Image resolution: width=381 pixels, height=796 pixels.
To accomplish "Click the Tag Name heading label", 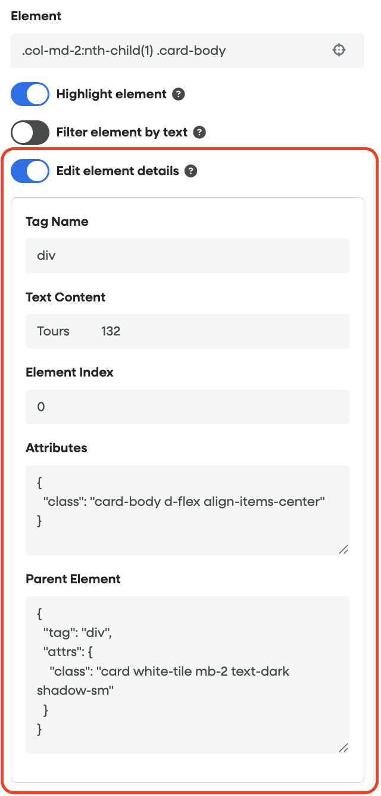I will pyautogui.click(x=57, y=222).
